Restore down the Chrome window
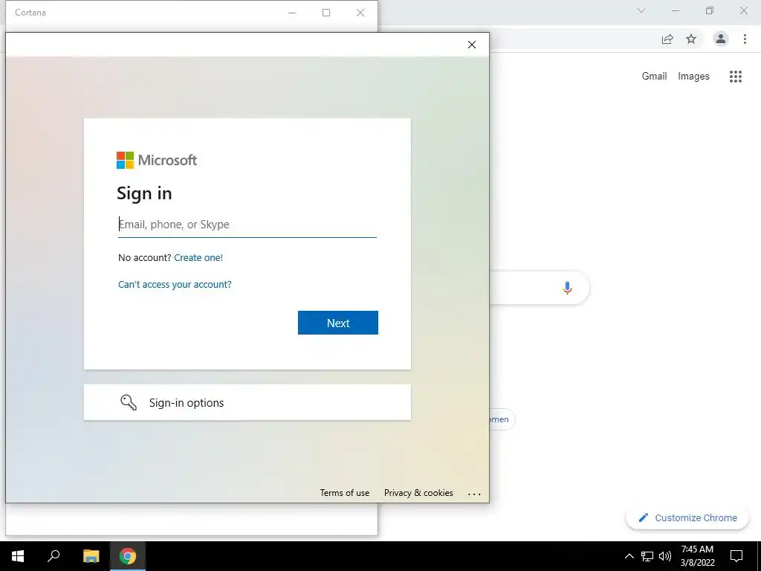 point(710,10)
